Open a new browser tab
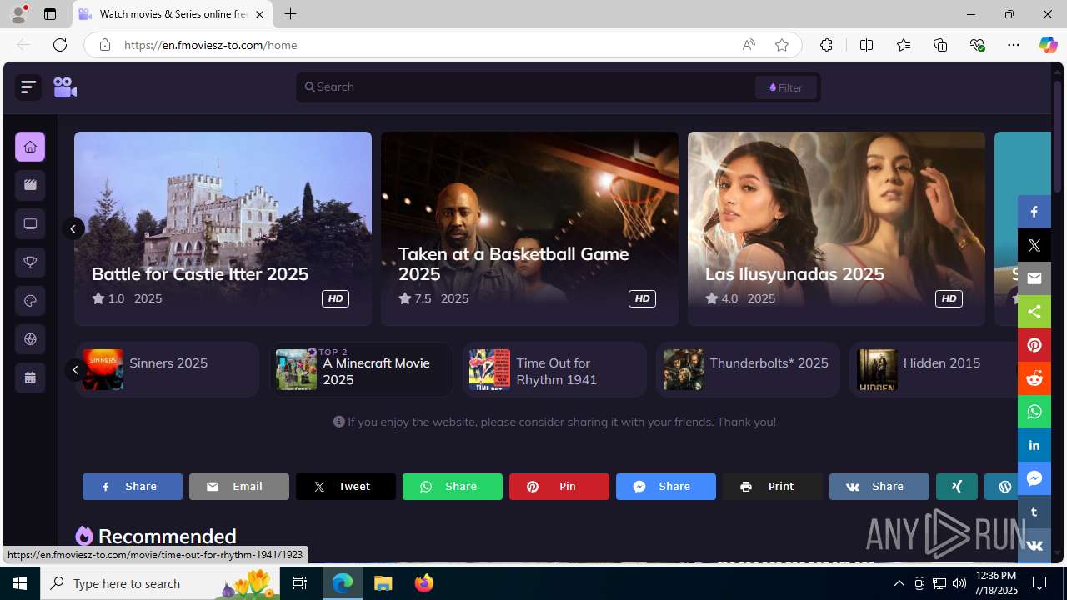This screenshot has width=1067, height=600. [290, 14]
